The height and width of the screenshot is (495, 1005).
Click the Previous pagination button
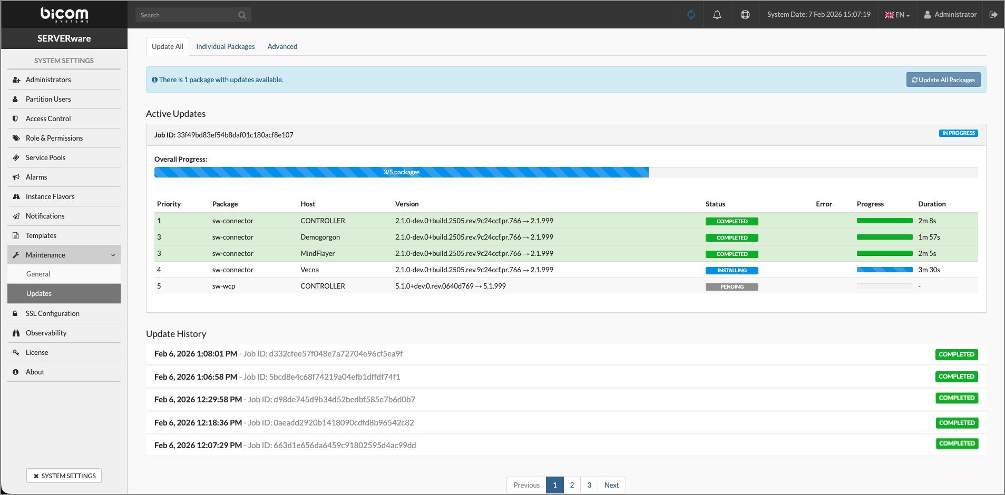coord(526,485)
